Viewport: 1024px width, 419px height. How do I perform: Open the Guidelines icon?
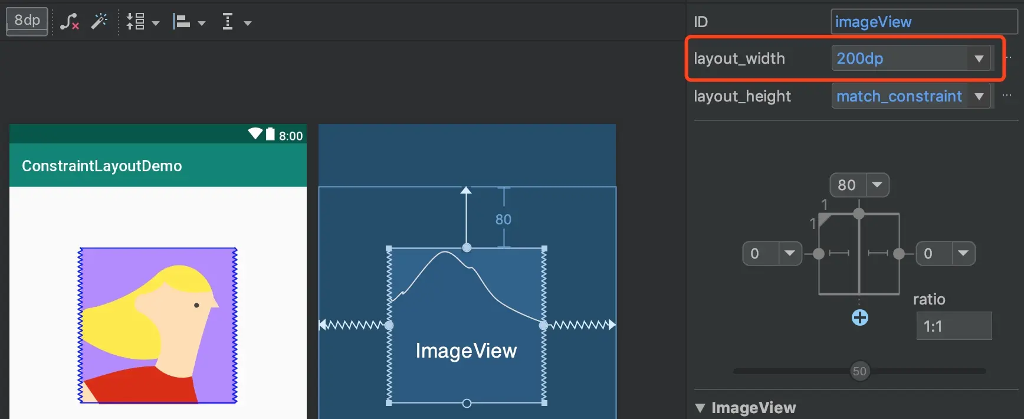pos(228,22)
